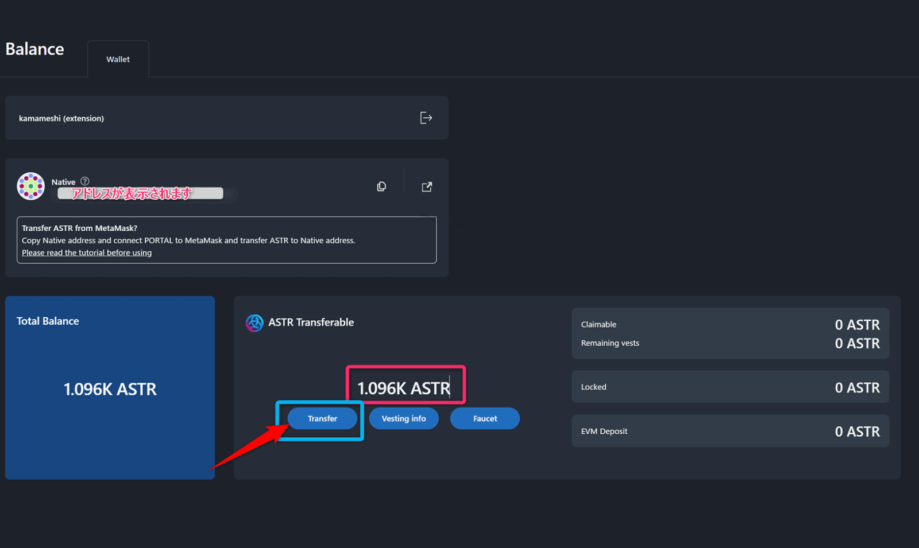Click 'Transfer ASTR from MetaMask?' notice title
The image size is (919, 548).
pos(80,228)
